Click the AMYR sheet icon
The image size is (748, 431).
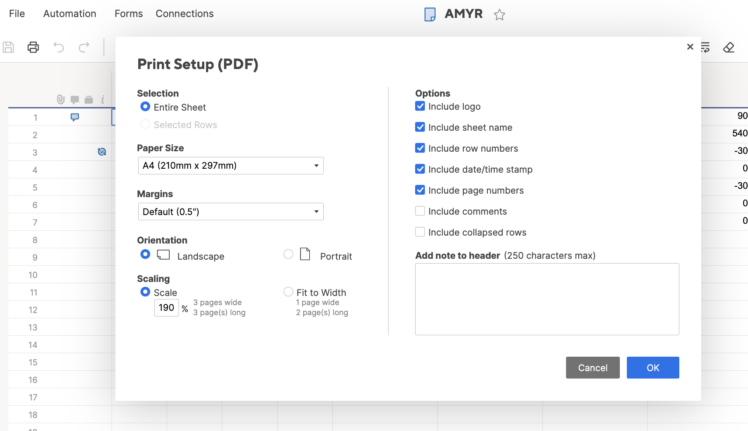430,14
